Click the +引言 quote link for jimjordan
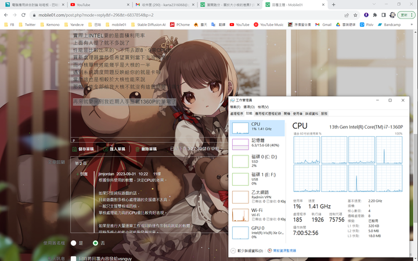Screen dimensions: 418x261 tap(82, 174)
